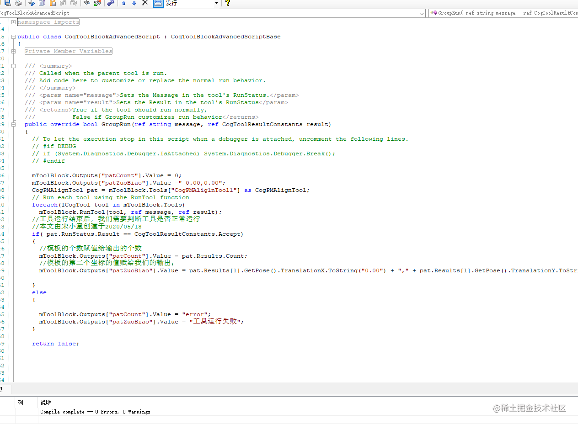The image size is (578, 424).
Task: Click the 说明 column header
Action: coord(46,403)
